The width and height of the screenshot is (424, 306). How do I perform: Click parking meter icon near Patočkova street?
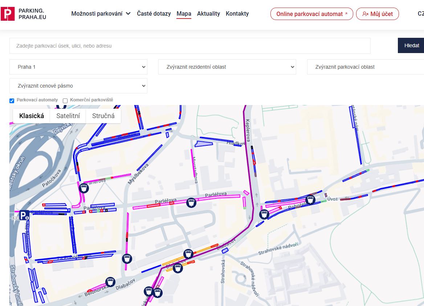pyautogui.click(x=84, y=188)
